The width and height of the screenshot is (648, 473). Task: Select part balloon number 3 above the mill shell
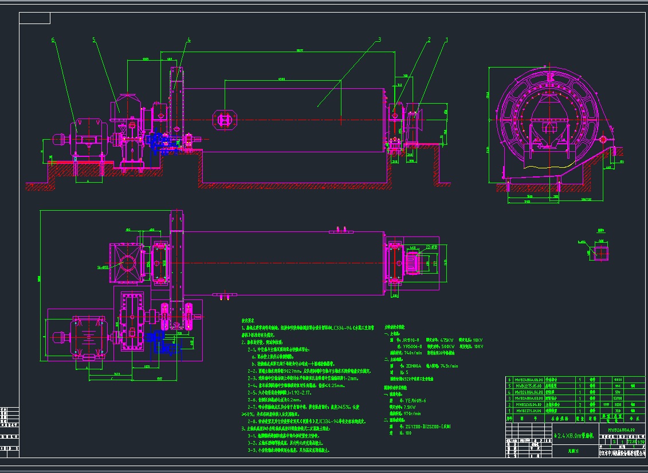click(x=379, y=40)
